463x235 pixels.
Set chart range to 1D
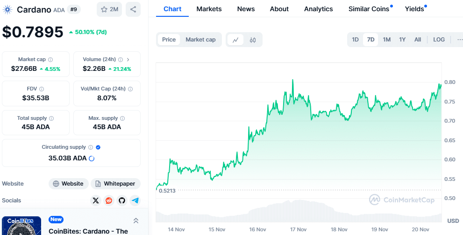point(355,40)
